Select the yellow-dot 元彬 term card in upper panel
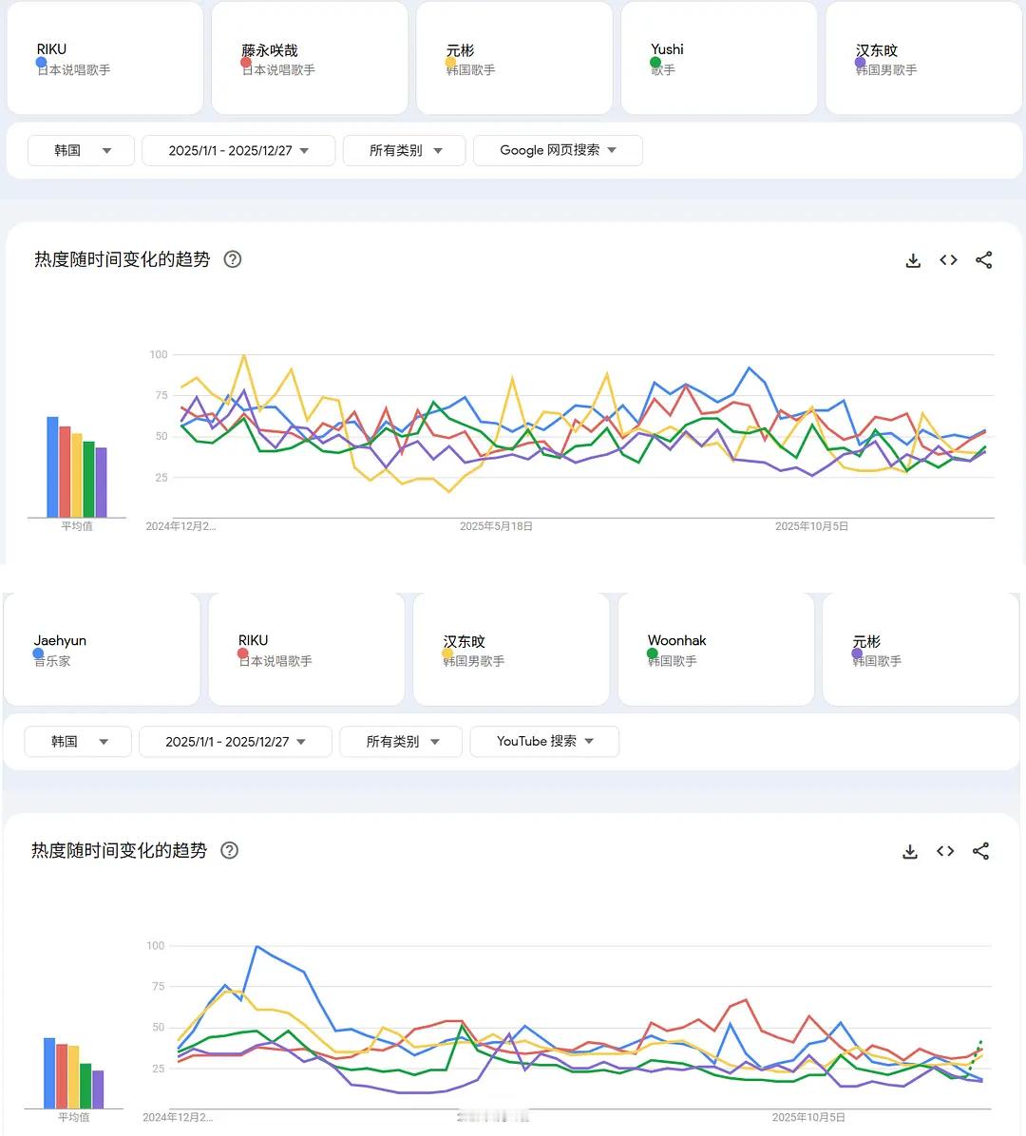1026x1136 pixels. (515, 58)
